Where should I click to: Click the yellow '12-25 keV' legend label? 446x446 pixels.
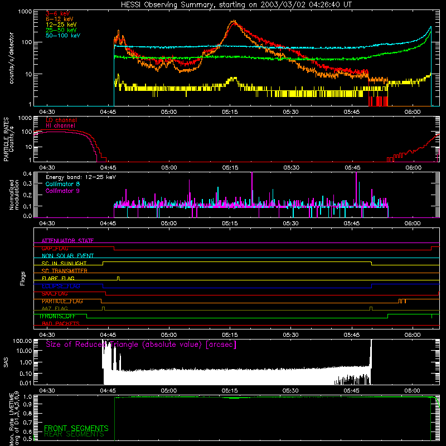pyautogui.click(x=61, y=25)
